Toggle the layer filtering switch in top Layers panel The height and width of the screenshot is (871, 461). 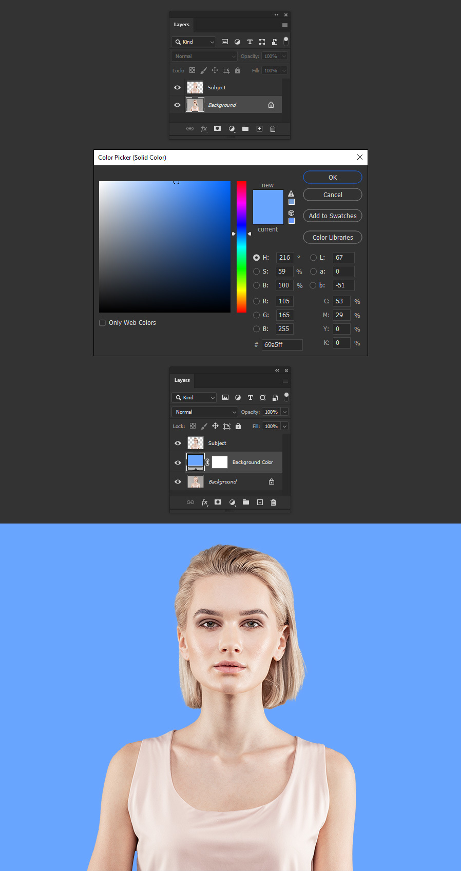[286, 41]
